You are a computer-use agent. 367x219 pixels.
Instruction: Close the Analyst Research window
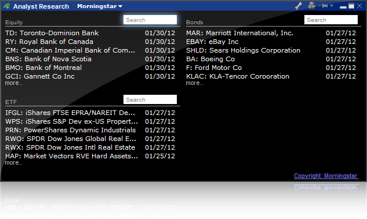pos(359,6)
